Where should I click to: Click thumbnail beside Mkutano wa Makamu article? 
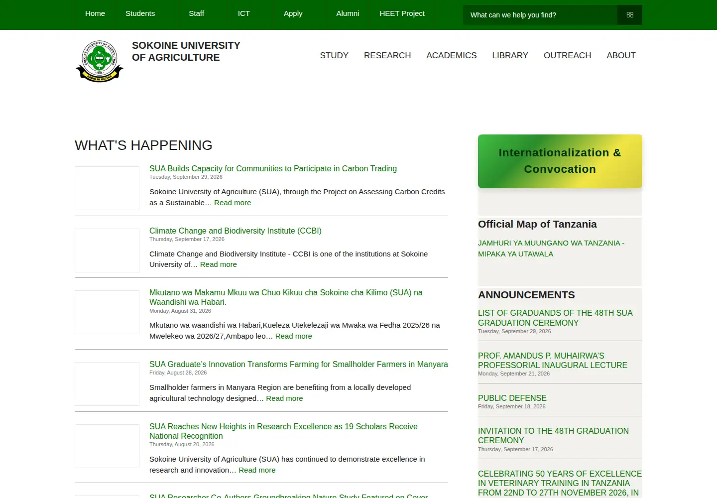pos(107,312)
